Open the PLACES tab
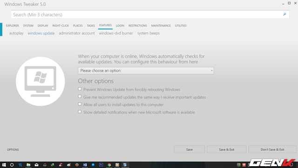Screen dimensions: 298x168 (x=78, y=26)
